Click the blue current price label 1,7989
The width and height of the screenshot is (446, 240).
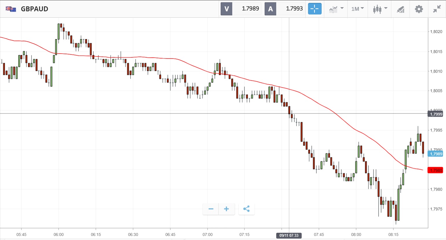coord(436,154)
